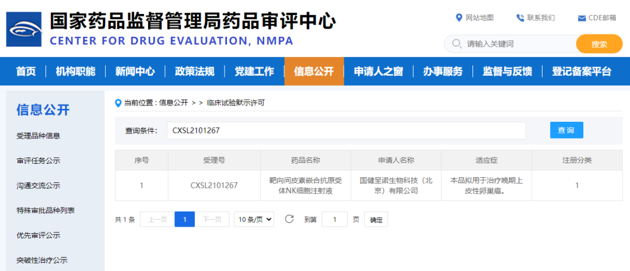
Task: Open 新闻中心 menu
Action: (135, 72)
